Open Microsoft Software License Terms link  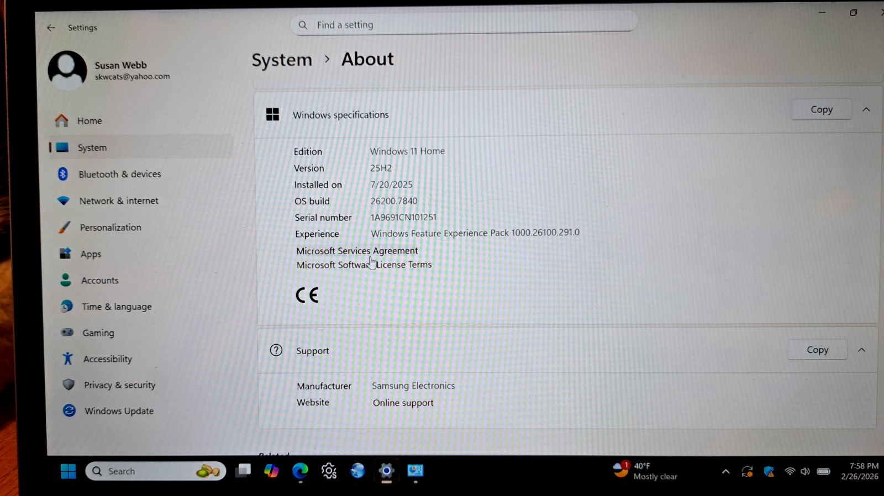[x=364, y=265]
